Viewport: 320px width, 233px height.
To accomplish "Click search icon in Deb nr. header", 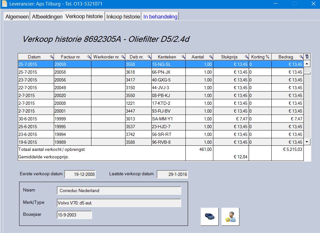I will coord(149,57).
